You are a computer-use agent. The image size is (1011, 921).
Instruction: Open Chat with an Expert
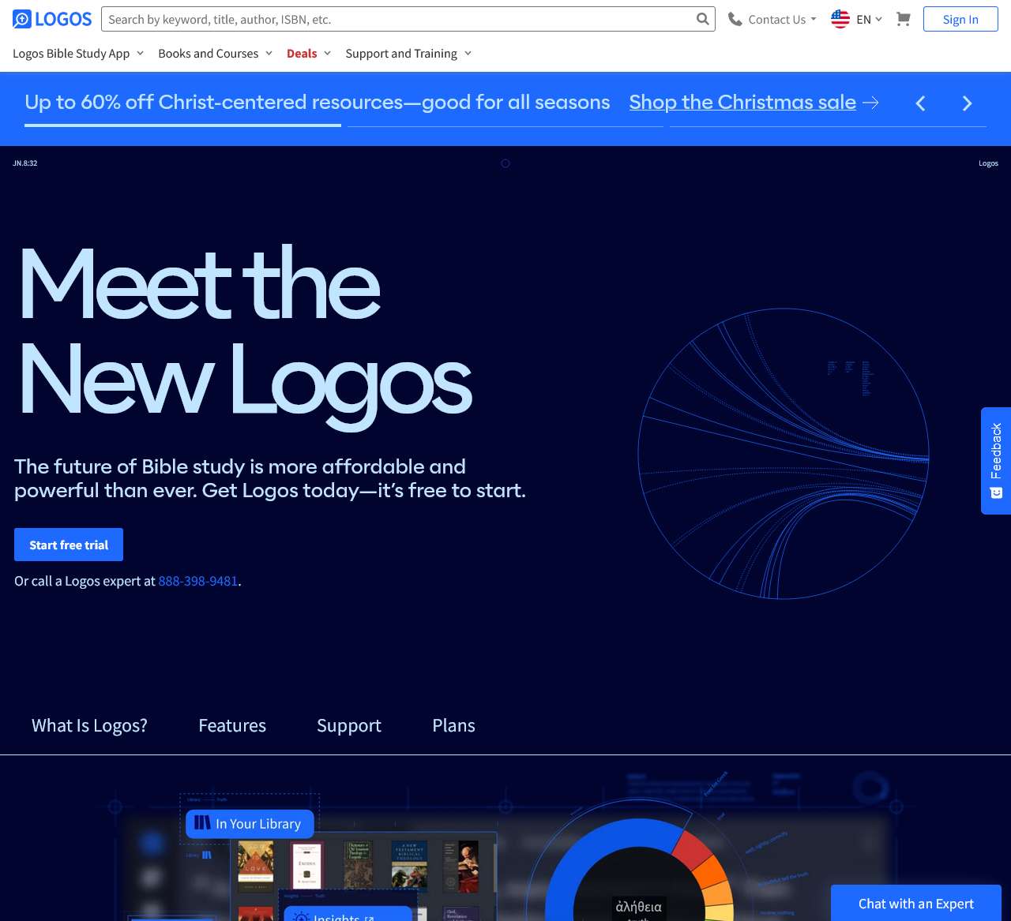pos(916,903)
